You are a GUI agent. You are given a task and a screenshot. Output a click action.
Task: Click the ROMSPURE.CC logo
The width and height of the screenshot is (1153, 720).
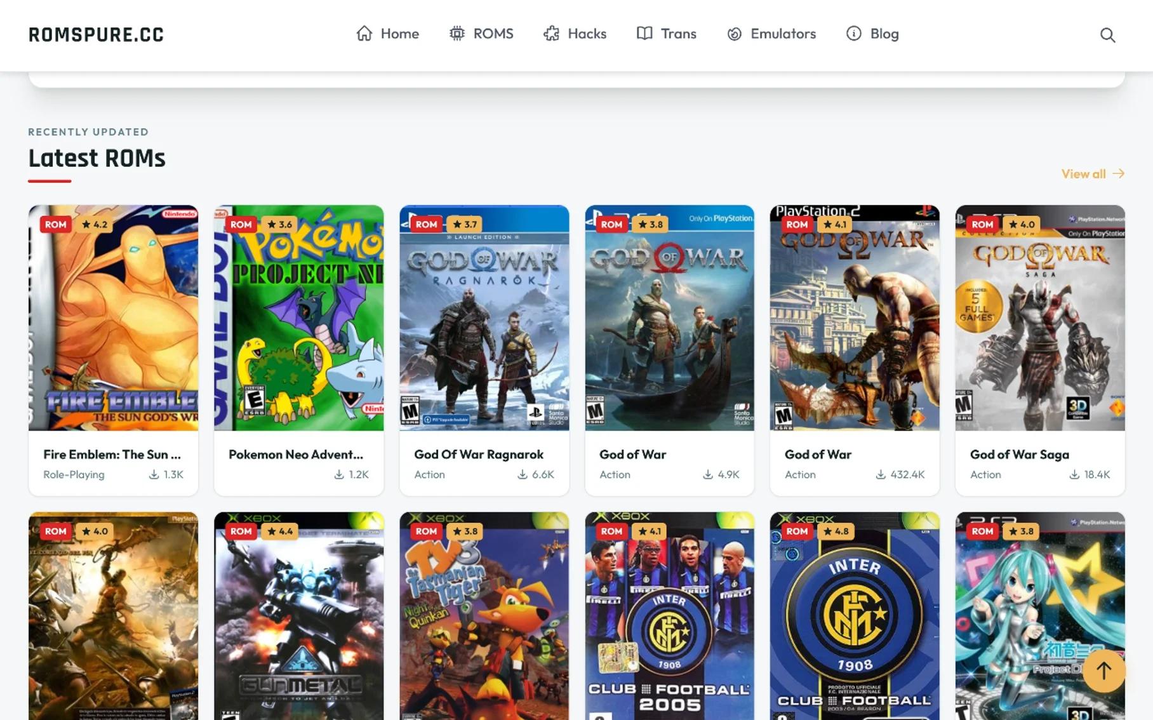pyautogui.click(x=96, y=34)
